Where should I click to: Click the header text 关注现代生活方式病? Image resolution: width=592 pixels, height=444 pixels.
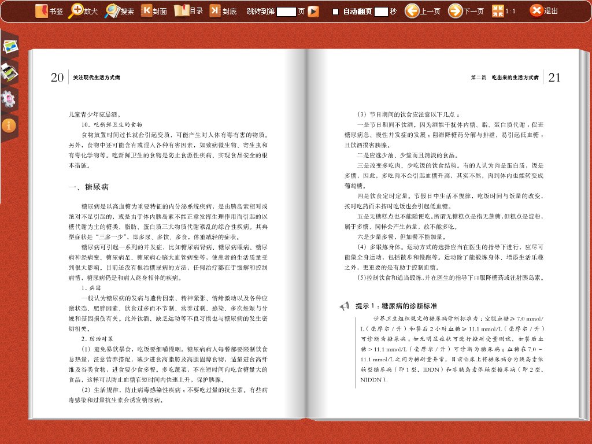pyautogui.click(x=97, y=77)
